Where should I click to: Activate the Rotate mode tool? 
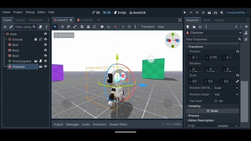(69, 27)
